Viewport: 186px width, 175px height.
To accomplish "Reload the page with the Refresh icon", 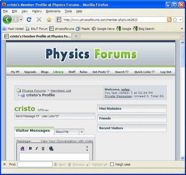I will (29, 20).
